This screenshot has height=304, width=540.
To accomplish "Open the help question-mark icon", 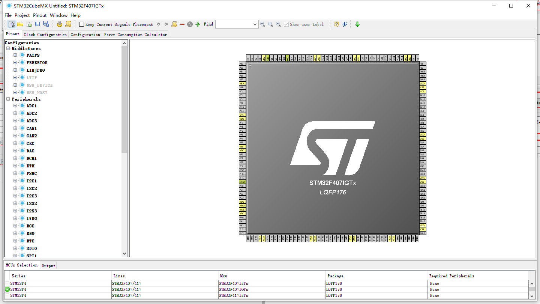I will [336, 24].
